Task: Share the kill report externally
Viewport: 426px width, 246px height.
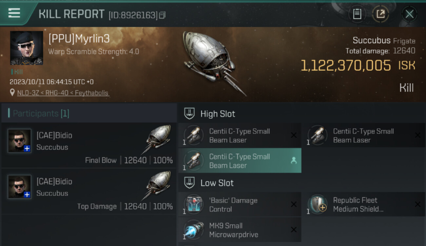Action: (380, 14)
